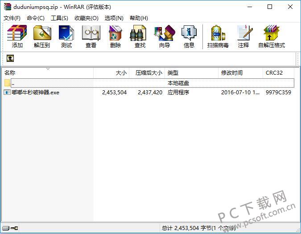Open the File (文件) menu
Viewport: 301px width, 234px height.
point(12,18)
